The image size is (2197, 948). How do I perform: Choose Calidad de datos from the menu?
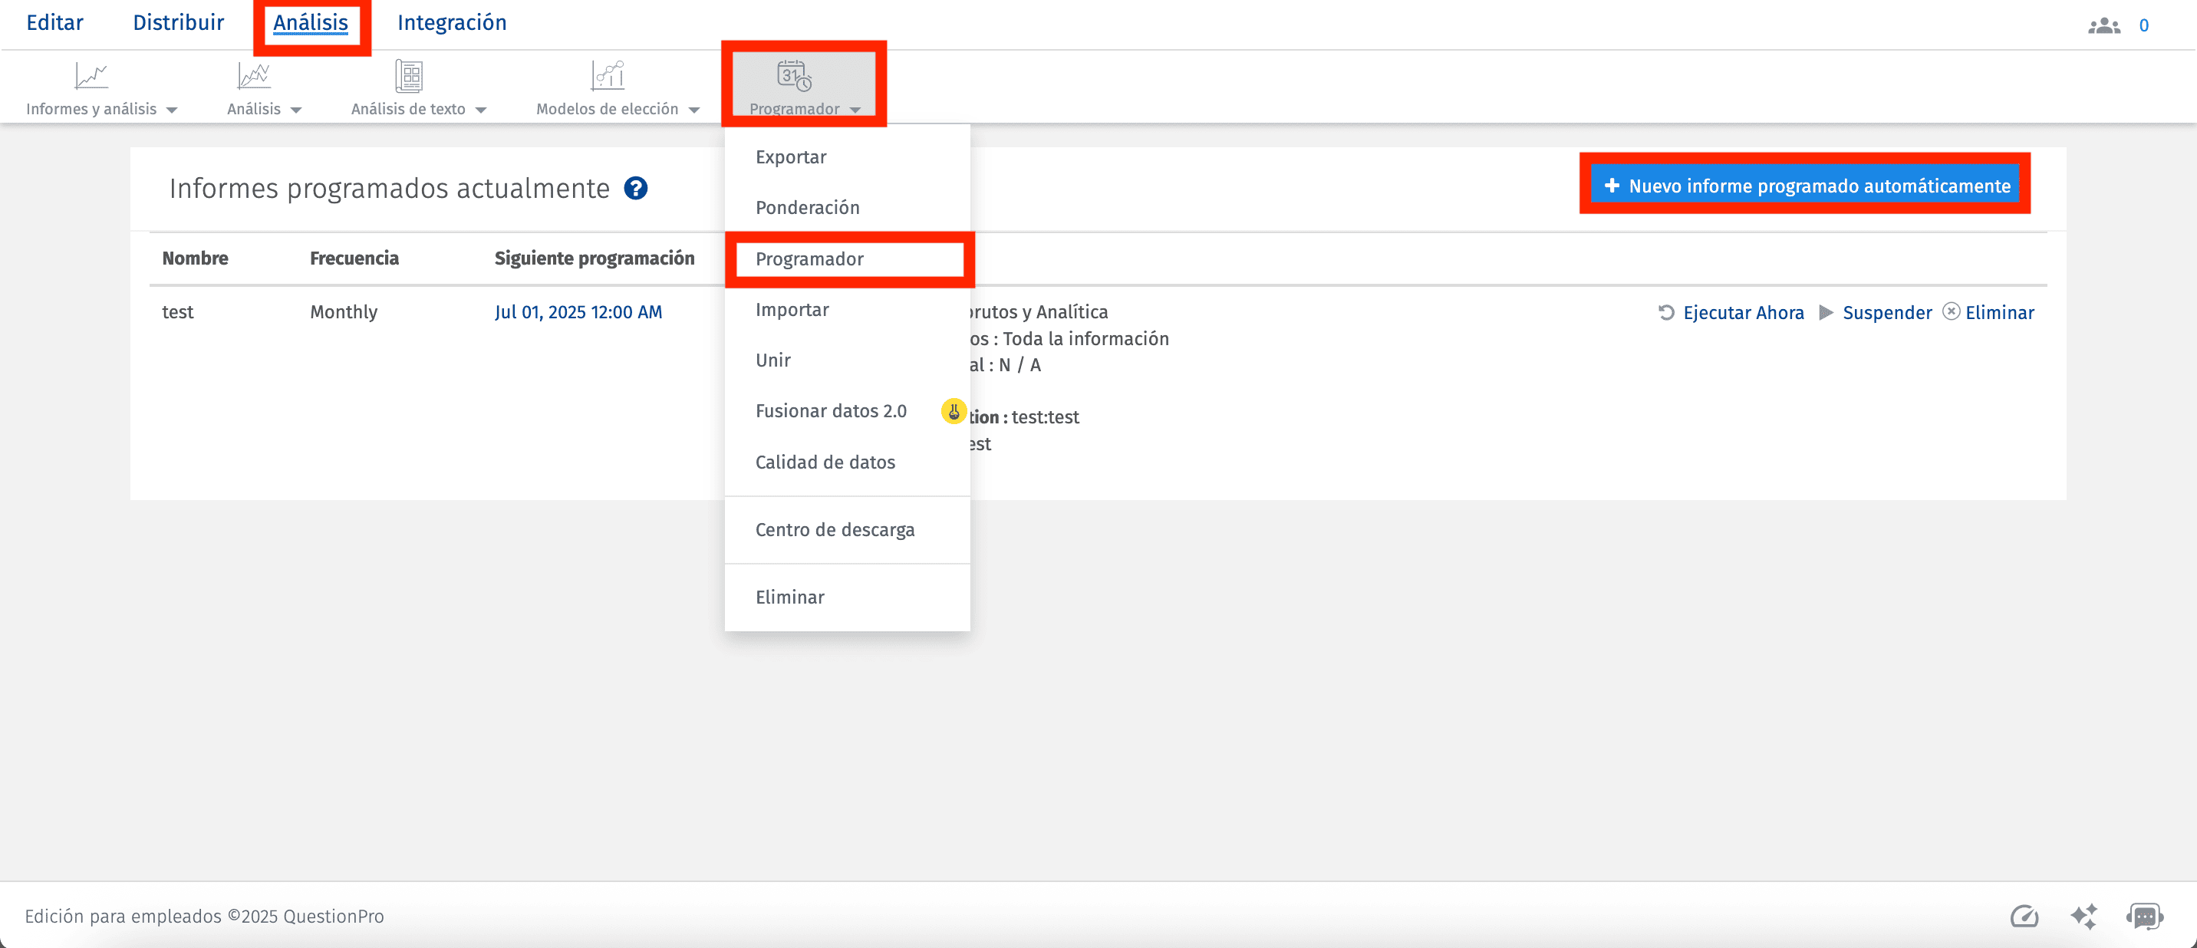coord(825,462)
